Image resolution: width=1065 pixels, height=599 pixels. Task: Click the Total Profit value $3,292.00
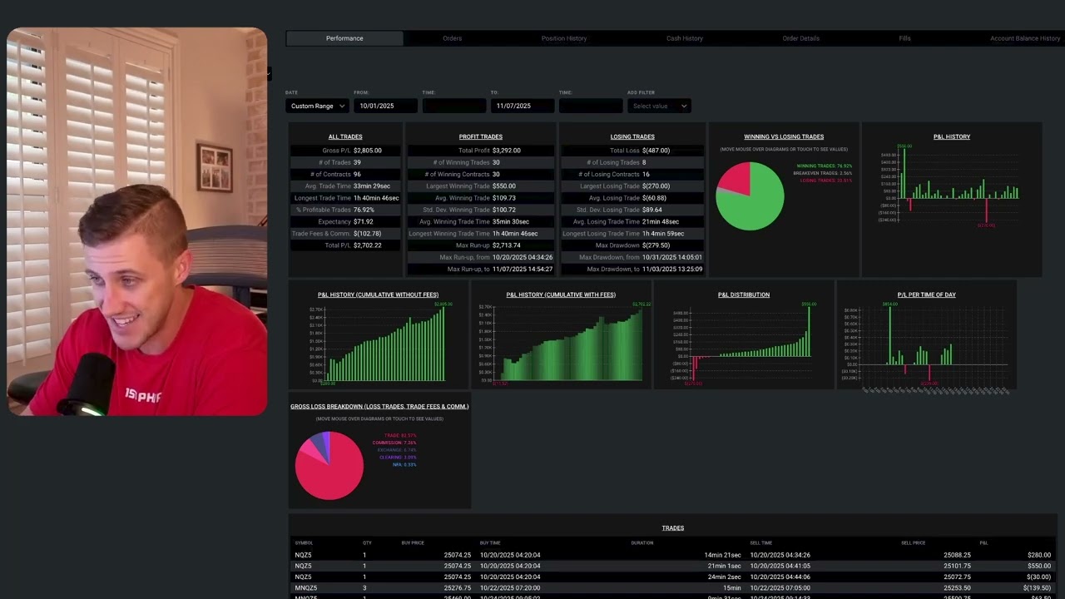506,151
